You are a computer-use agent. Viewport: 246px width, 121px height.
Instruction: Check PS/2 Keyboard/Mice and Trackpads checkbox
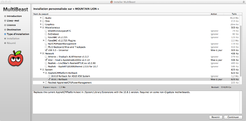pos(46,47)
